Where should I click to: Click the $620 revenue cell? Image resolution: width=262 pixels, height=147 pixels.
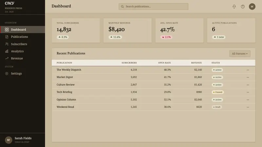coord(199,107)
